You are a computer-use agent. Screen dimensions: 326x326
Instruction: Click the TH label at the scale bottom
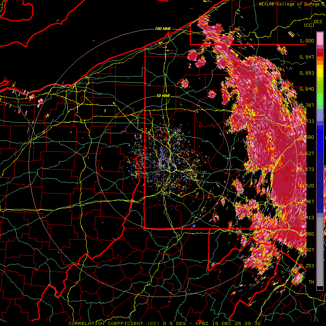311,282
